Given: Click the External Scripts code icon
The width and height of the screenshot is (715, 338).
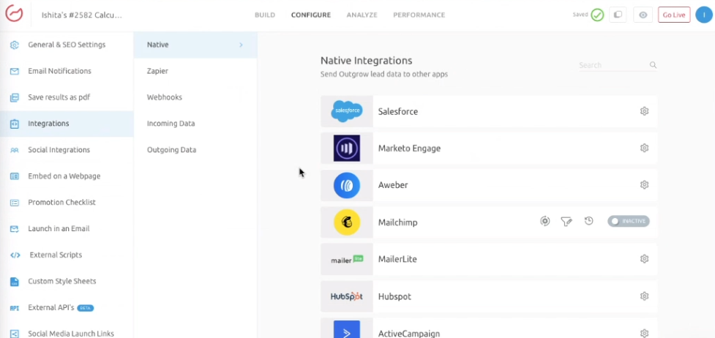Looking at the screenshot, I should [15, 255].
